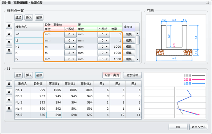The height and width of the screenshot is (134, 212).
Task: Open 差 小数桁 dropdown for K
Action: pyautogui.click(x=104, y=53)
